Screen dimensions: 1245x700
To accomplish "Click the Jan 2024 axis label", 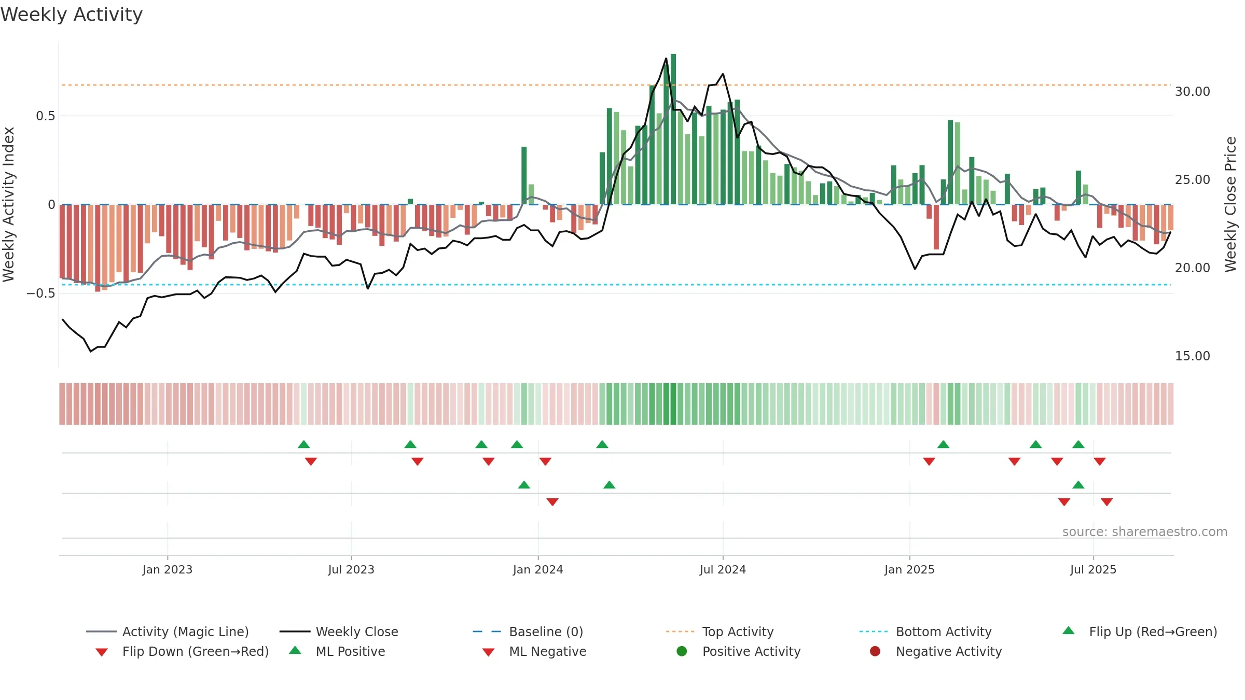I will pos(538,569).
